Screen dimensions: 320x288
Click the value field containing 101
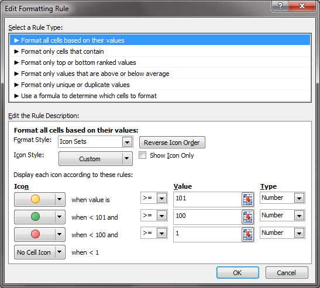[208, 199]
